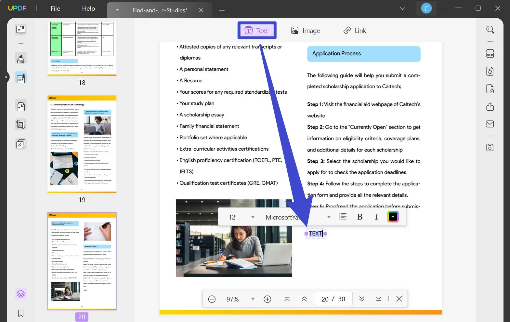Viewport: 510px width, 322px height.
Task: Open the Protect PDF lock icon
Action: pyautogui.click(x=490, y=89)
